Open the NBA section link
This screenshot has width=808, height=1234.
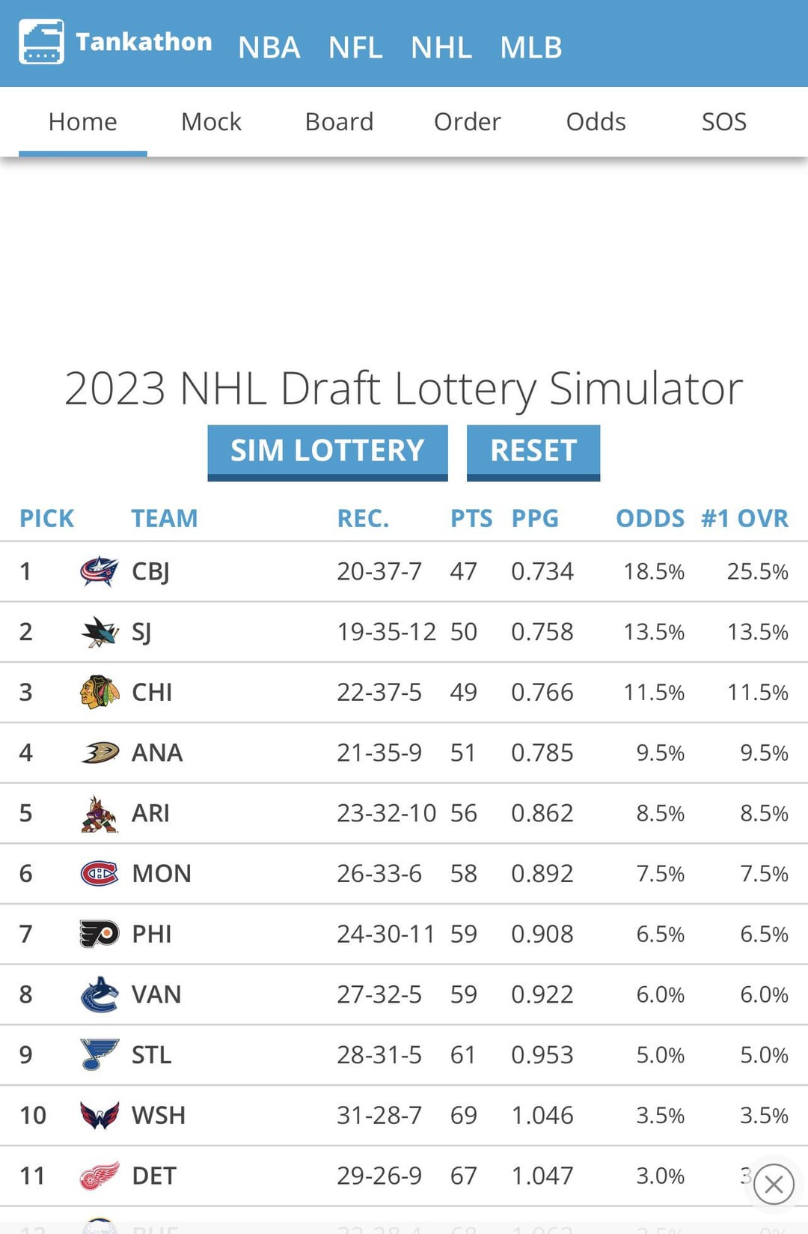pyautogui.click(x=269, y=47)
